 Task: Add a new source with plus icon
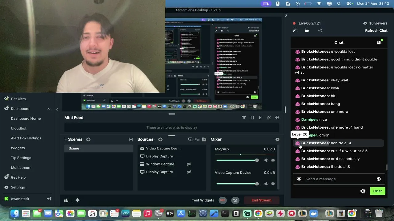pos(160,139)
